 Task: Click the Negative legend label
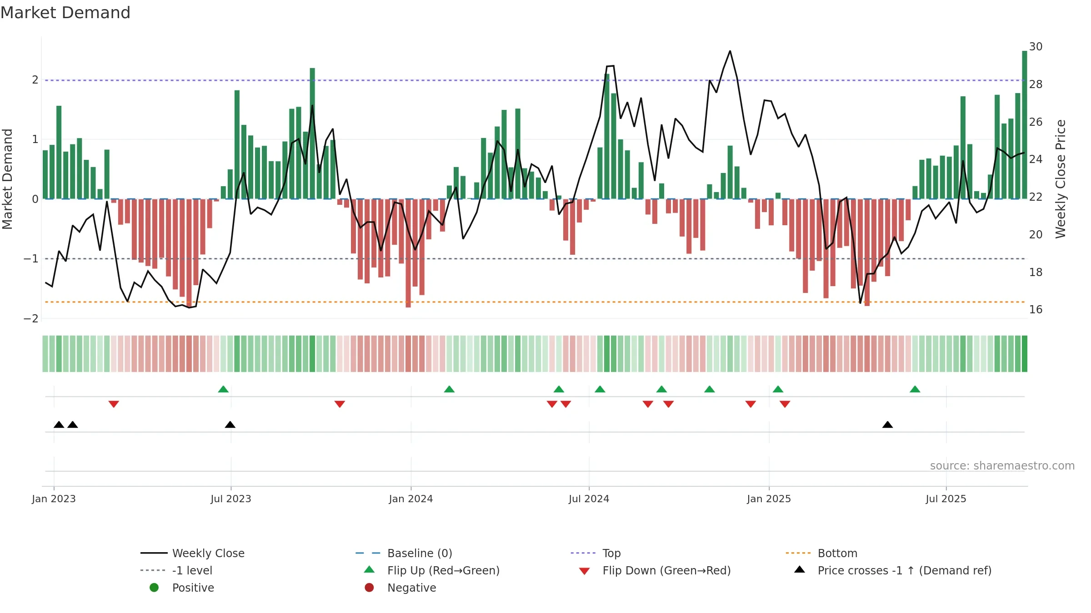(x=411, y=588)
